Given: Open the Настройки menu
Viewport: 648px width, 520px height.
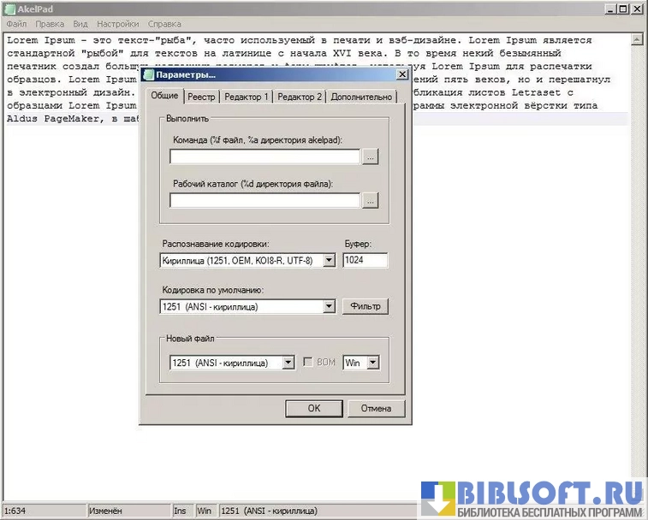Looking at the screenshot, I should (x=117, y=25).
